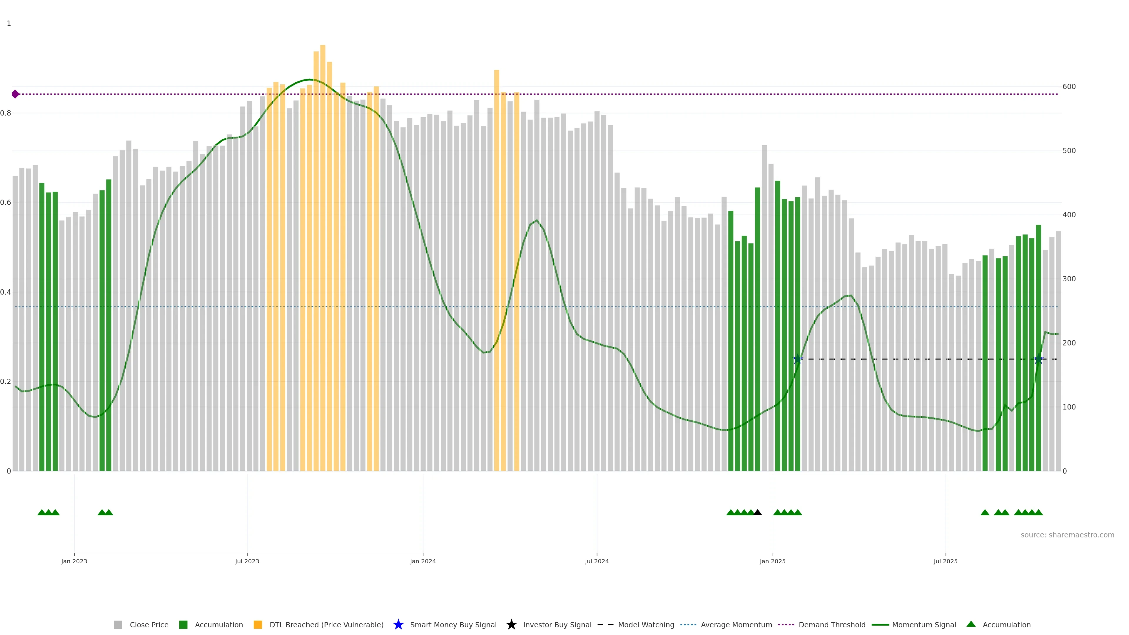Click the orange DTL Breached legend swatch
Image resolution: width=1129 pixels, height=635 pixels.
258,624
